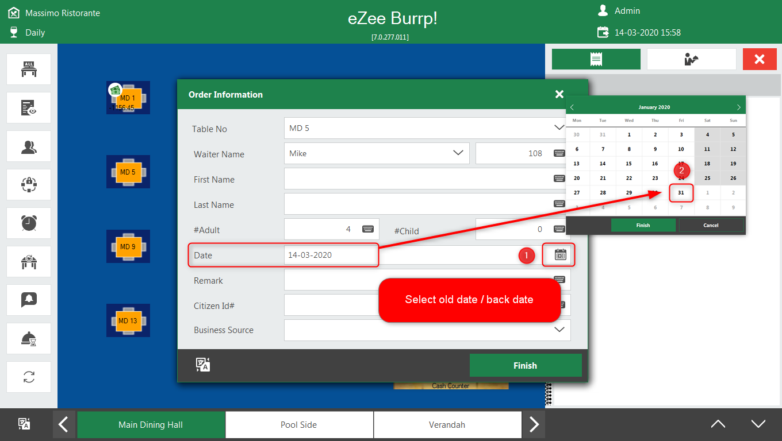Select table MD 9 on floor plan
The image size is (782, 441).
tap(128, 246)
